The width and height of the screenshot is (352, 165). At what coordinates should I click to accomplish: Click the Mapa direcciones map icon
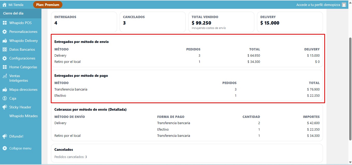click(4, 89)
